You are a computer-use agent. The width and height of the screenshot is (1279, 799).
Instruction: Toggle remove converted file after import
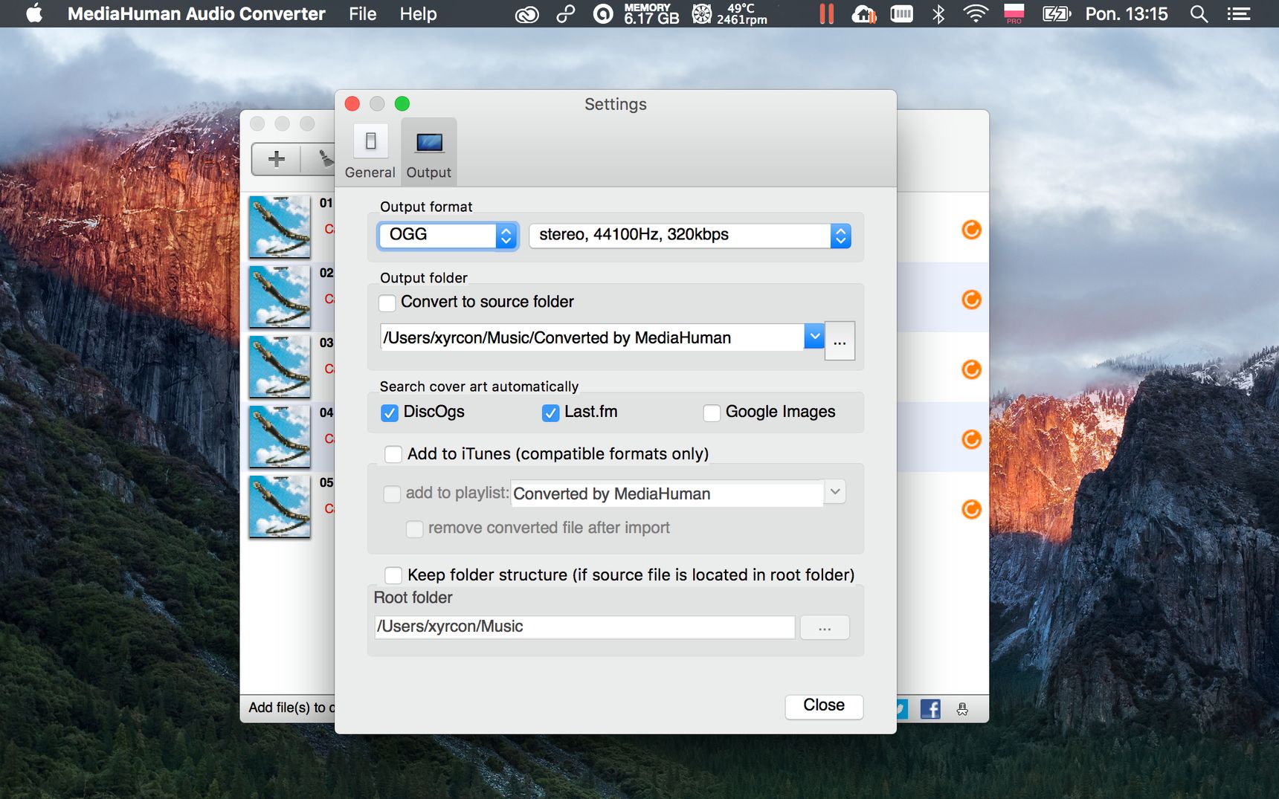click(x=414, y=528)
